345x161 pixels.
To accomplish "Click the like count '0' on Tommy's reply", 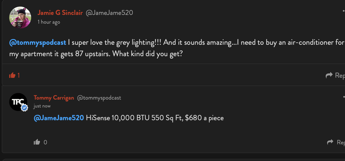I will (45, 142).
